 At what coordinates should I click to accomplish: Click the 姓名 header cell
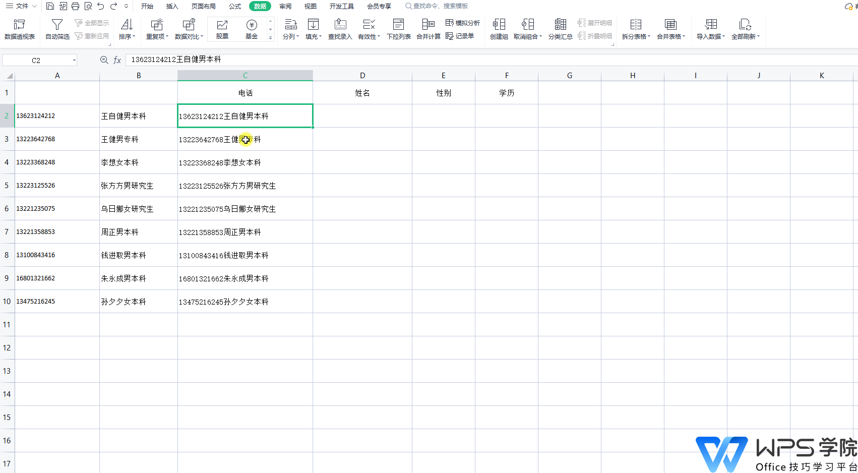pos(362,93)
